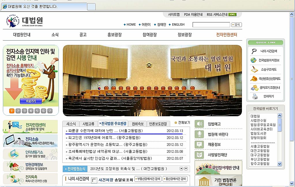Click the globe icon for 전국법원위치정보

(253, 60)
